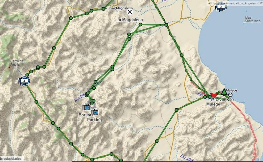Open the waypoint cluster numbered 2

[x=221, y=7]
